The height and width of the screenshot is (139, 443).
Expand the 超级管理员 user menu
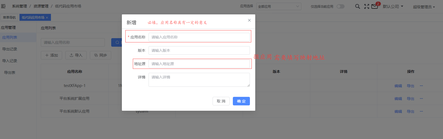click(x=424, y=7)
